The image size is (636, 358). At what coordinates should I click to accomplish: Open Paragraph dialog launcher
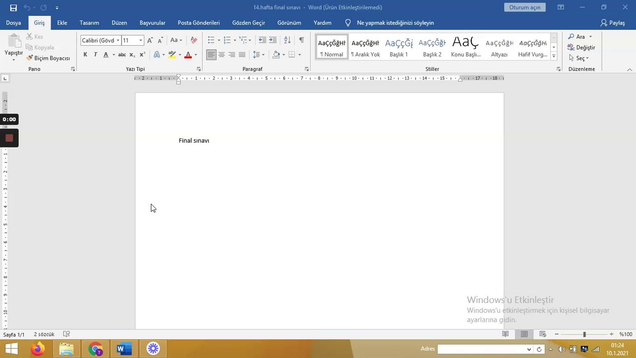(306, 69)
